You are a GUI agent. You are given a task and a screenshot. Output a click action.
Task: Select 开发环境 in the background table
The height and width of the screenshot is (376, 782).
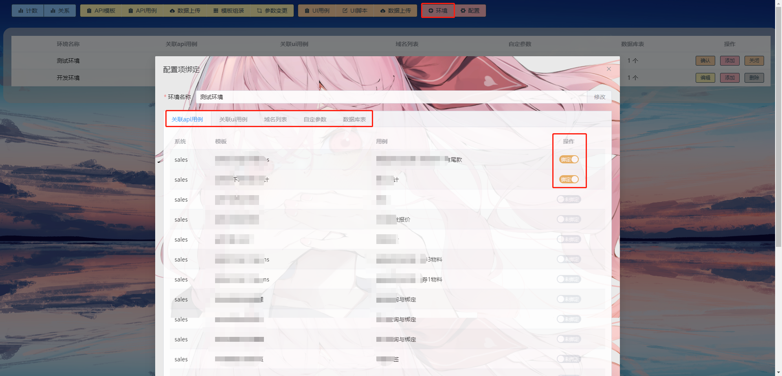[68, 78]
